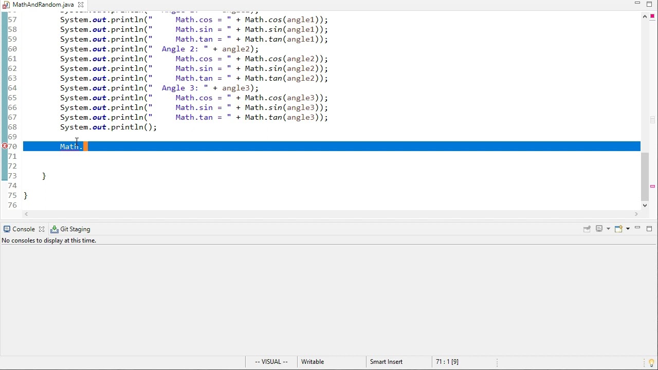
Task: Click the editor horizontal scrollbar right arrow
Action: tap(636, 214)
